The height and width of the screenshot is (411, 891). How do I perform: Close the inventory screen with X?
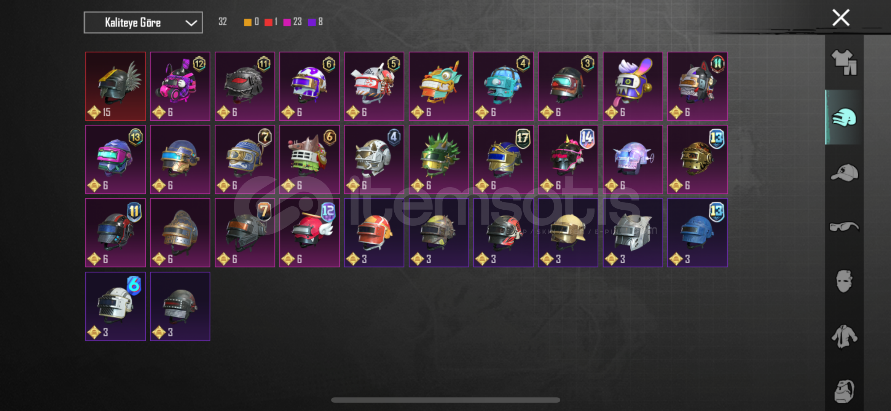[x=841, y=18]
